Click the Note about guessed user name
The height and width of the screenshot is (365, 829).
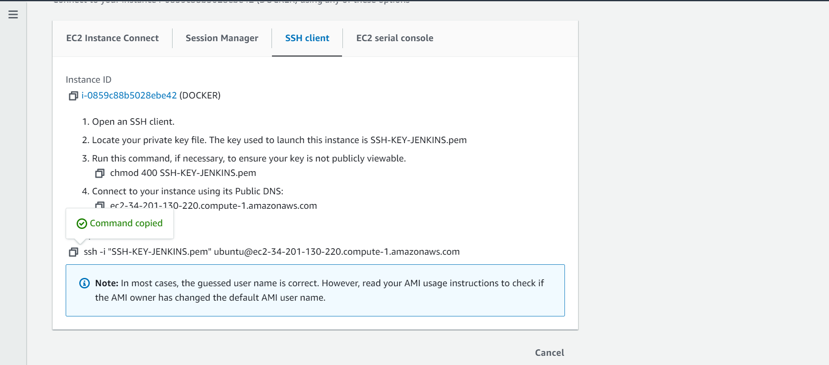319,290
